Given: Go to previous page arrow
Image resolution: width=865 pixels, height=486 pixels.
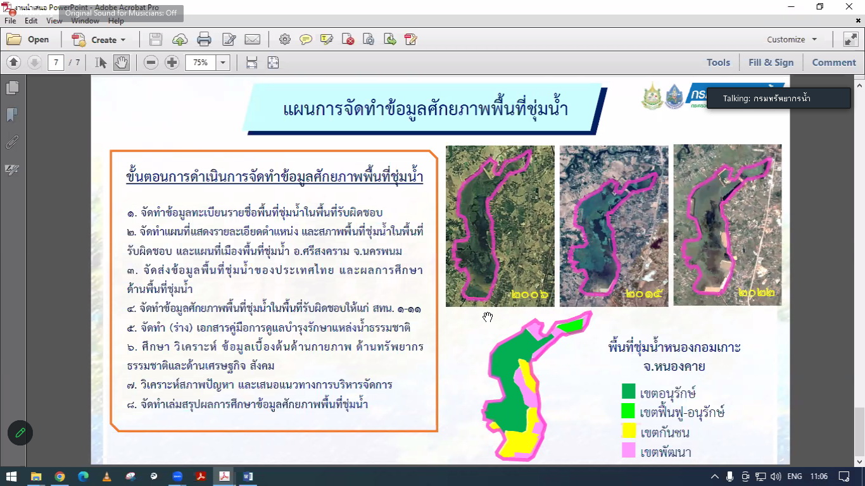Looking at the screenshot, I should click(14, 63).
